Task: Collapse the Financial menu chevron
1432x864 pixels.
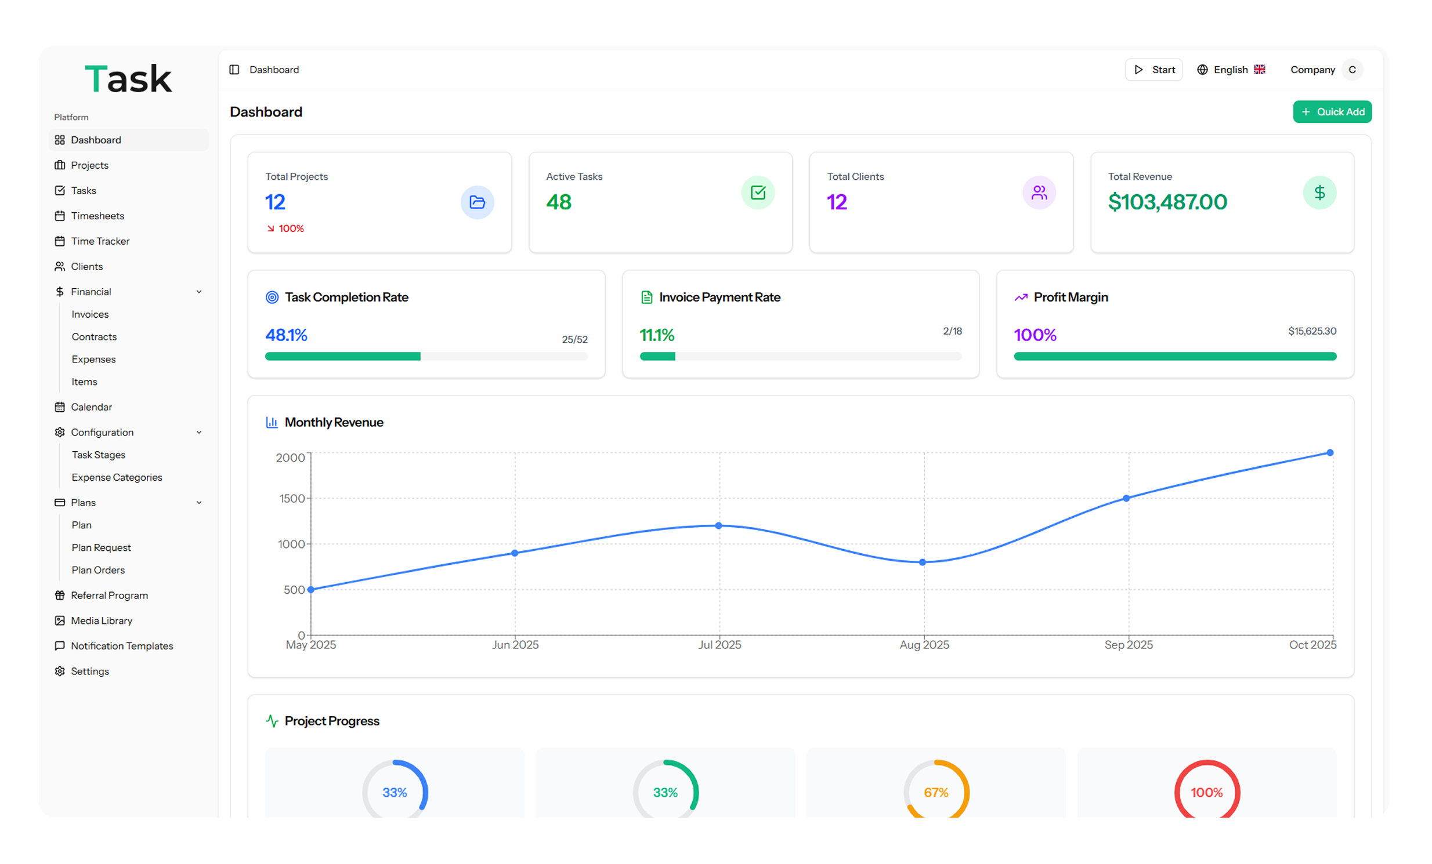Action: (x=199, y=292)
